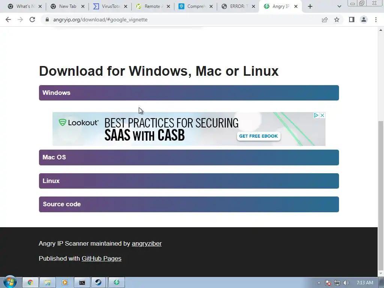Screen dimensions: 384x288
Task: Bookmark this page with the star icon
Action: pyautogui.click(x=337, y=19)
